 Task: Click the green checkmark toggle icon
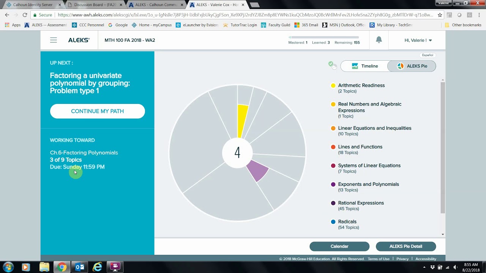[333, 65]
